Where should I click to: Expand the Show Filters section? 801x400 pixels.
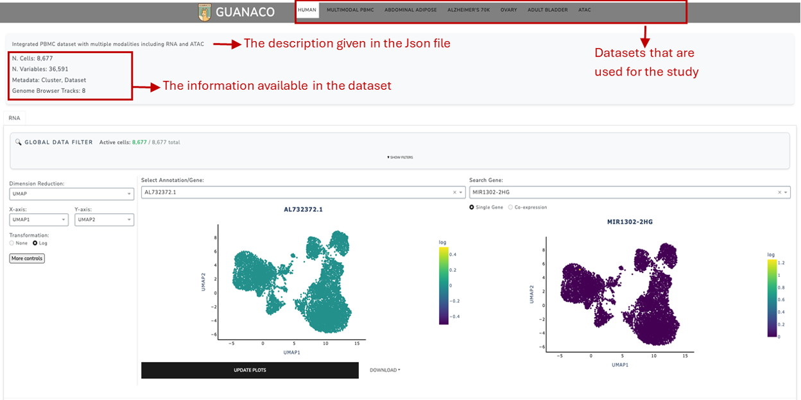point(400,157)
